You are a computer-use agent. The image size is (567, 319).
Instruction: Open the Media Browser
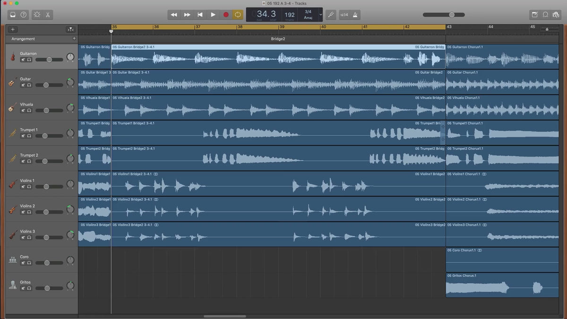[556, 15]
